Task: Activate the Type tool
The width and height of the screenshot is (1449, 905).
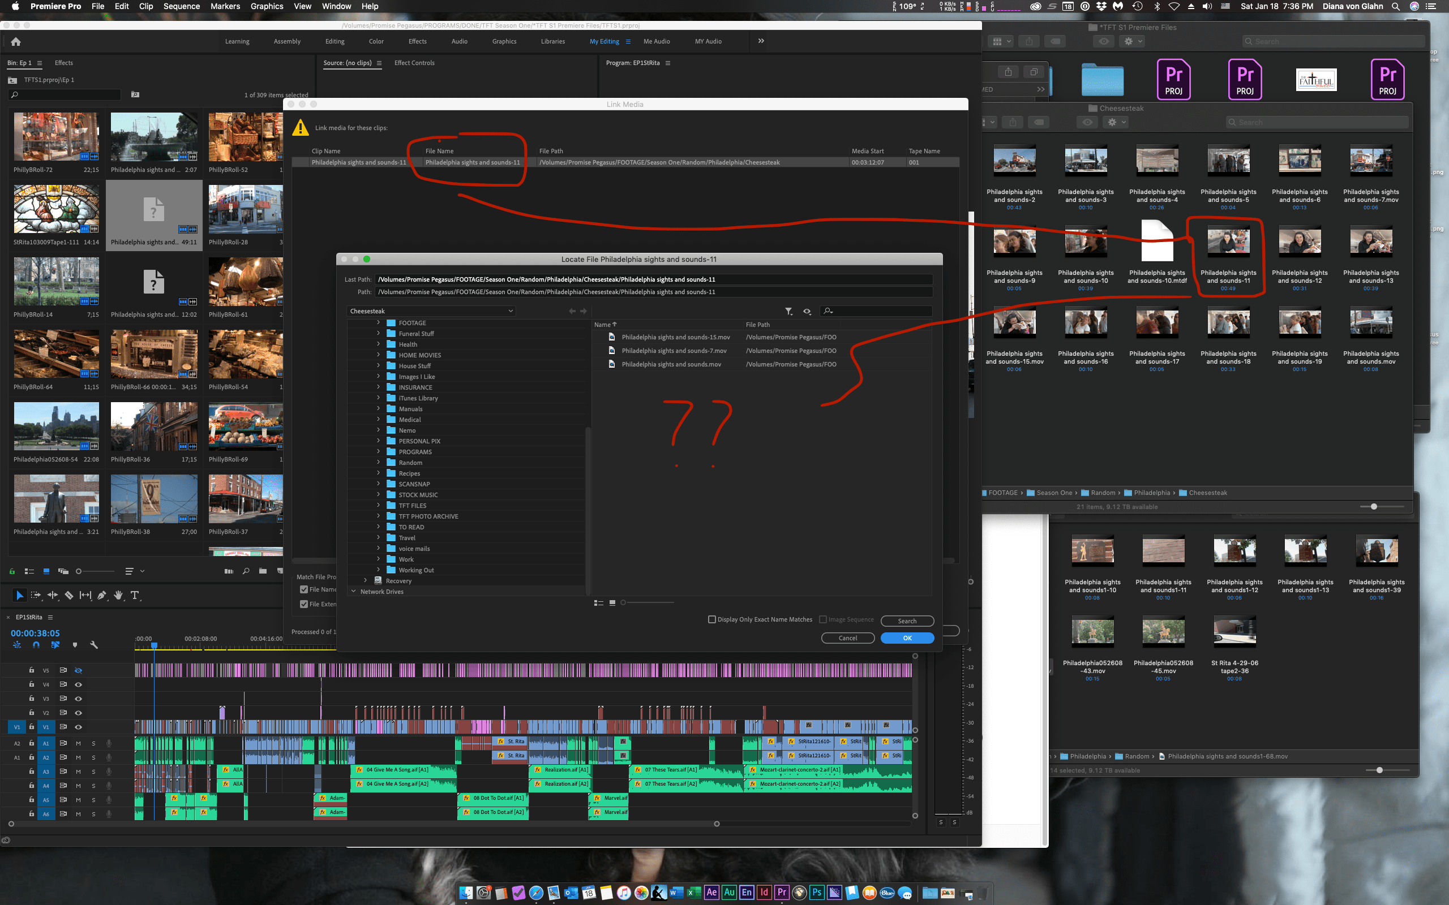Action: (x=135, y=596)
